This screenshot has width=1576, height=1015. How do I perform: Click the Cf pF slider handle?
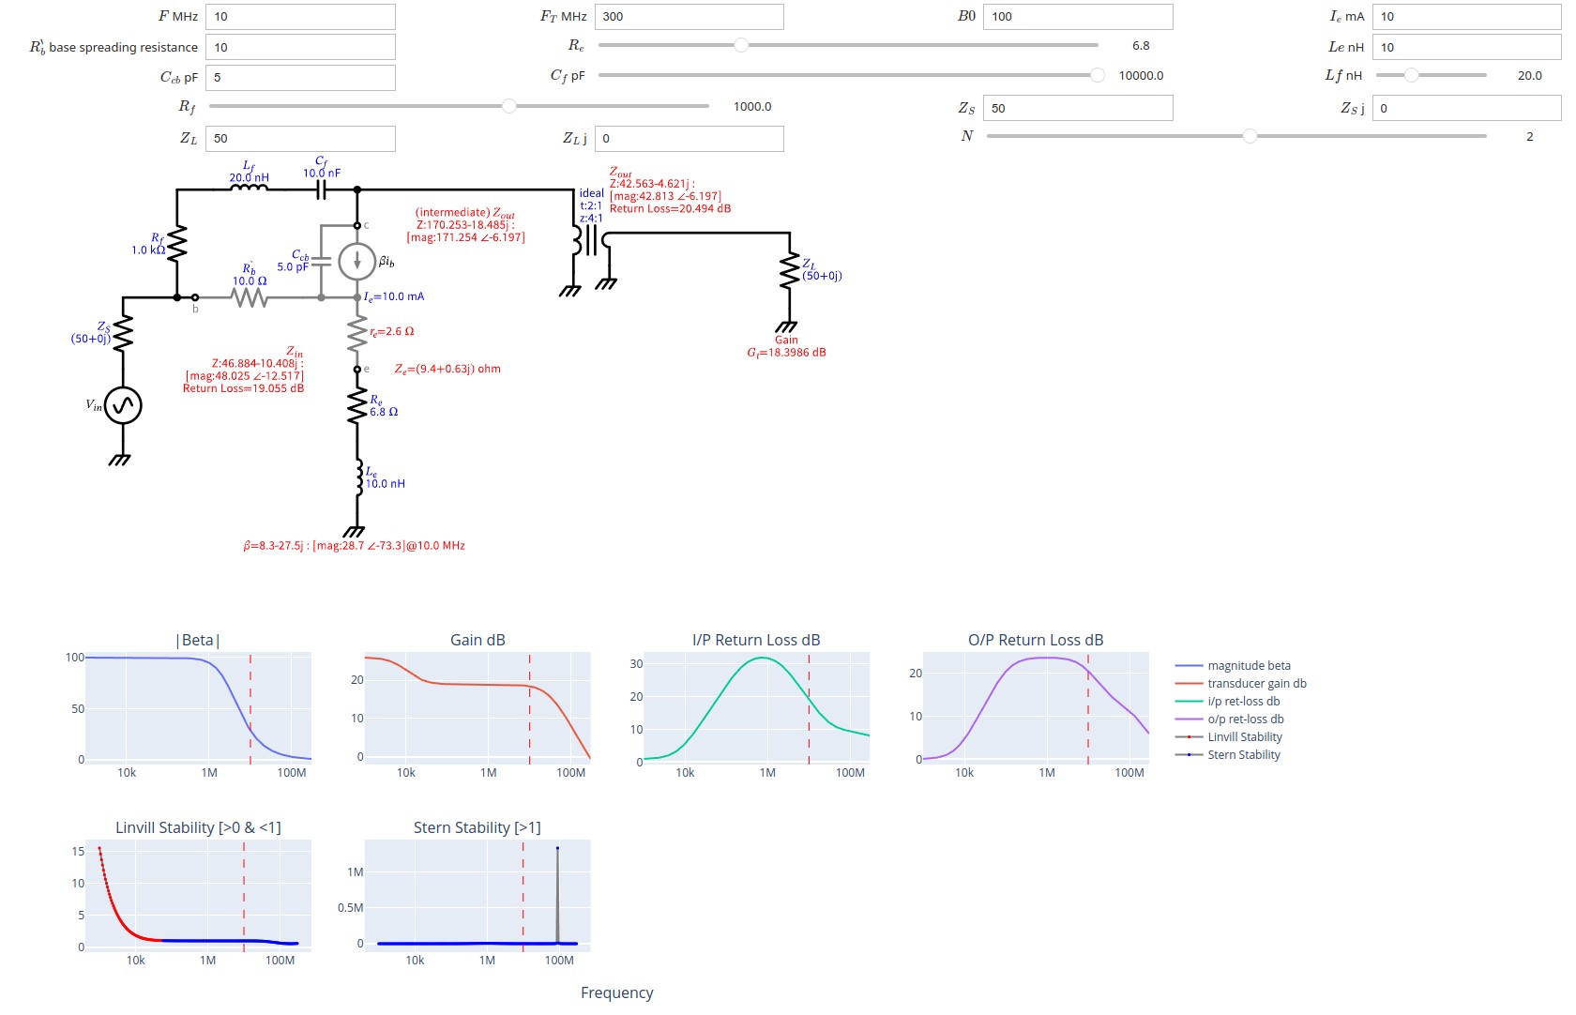coord(1098,75)
